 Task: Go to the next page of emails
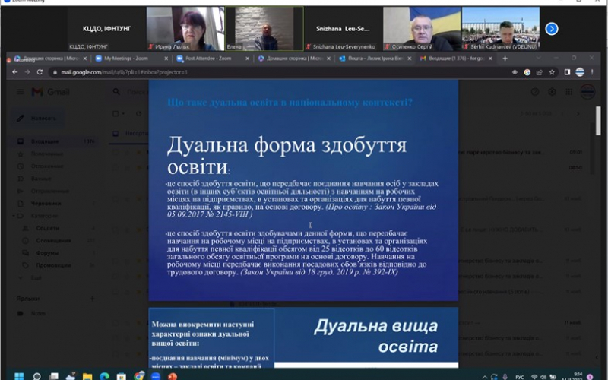coord(578,113)
